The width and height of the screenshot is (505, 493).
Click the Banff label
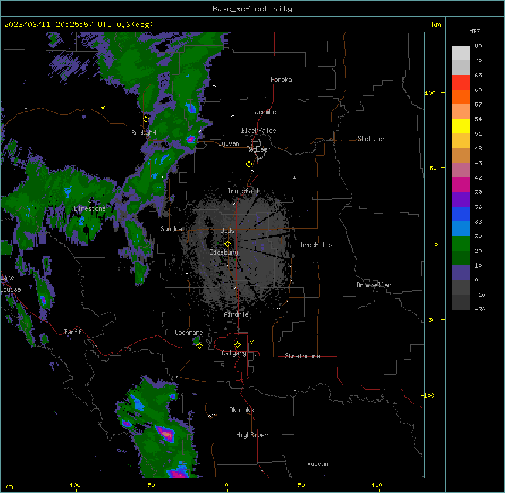pyautogui.click(x=73, y=332)
